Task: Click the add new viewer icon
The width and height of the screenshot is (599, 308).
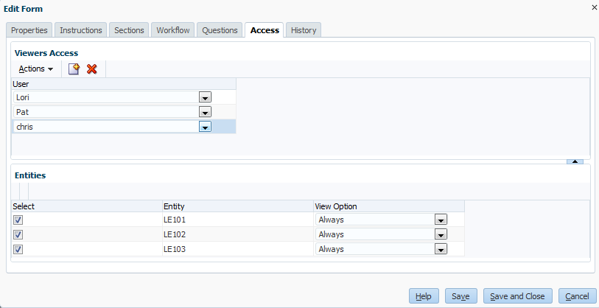Action: click(74, 69)
